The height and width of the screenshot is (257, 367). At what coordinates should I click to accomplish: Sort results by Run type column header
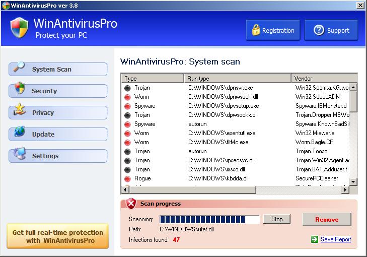pyautogui.click(x=238, y=79)
